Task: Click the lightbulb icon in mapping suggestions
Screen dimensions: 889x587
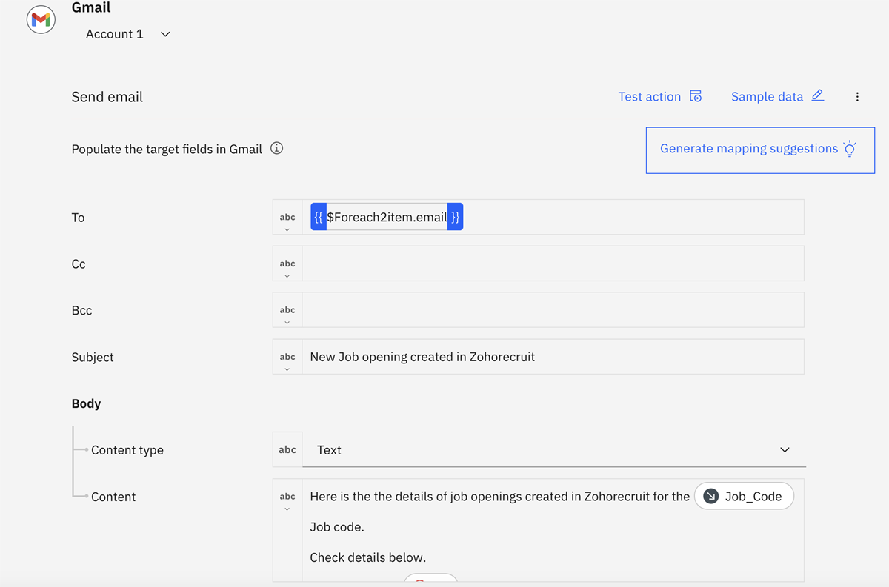Action: pyautogui.click(x=850, y=149)
